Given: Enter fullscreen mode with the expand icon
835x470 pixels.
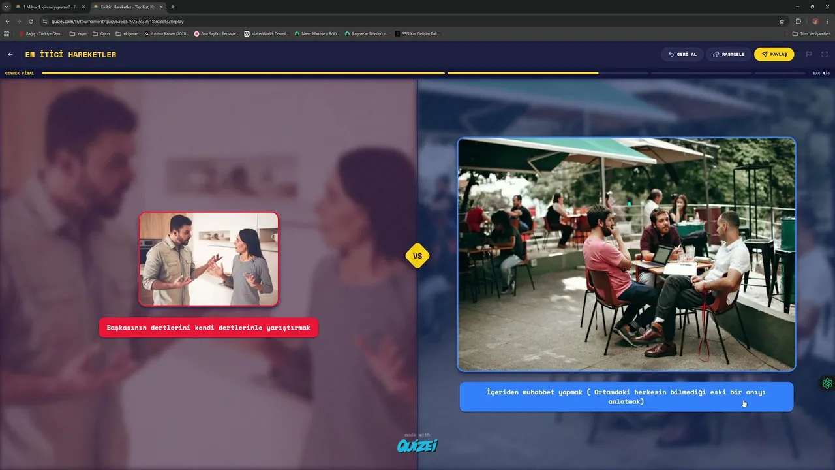Looking at the screenshot, I should [825, 55].
